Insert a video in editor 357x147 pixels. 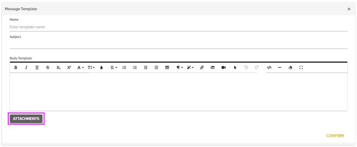[x=224, y=67]
